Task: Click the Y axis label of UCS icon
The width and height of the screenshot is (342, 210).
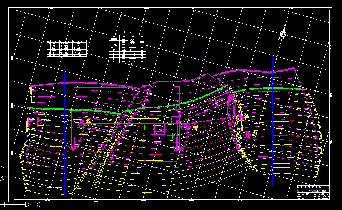Action: 3,168
